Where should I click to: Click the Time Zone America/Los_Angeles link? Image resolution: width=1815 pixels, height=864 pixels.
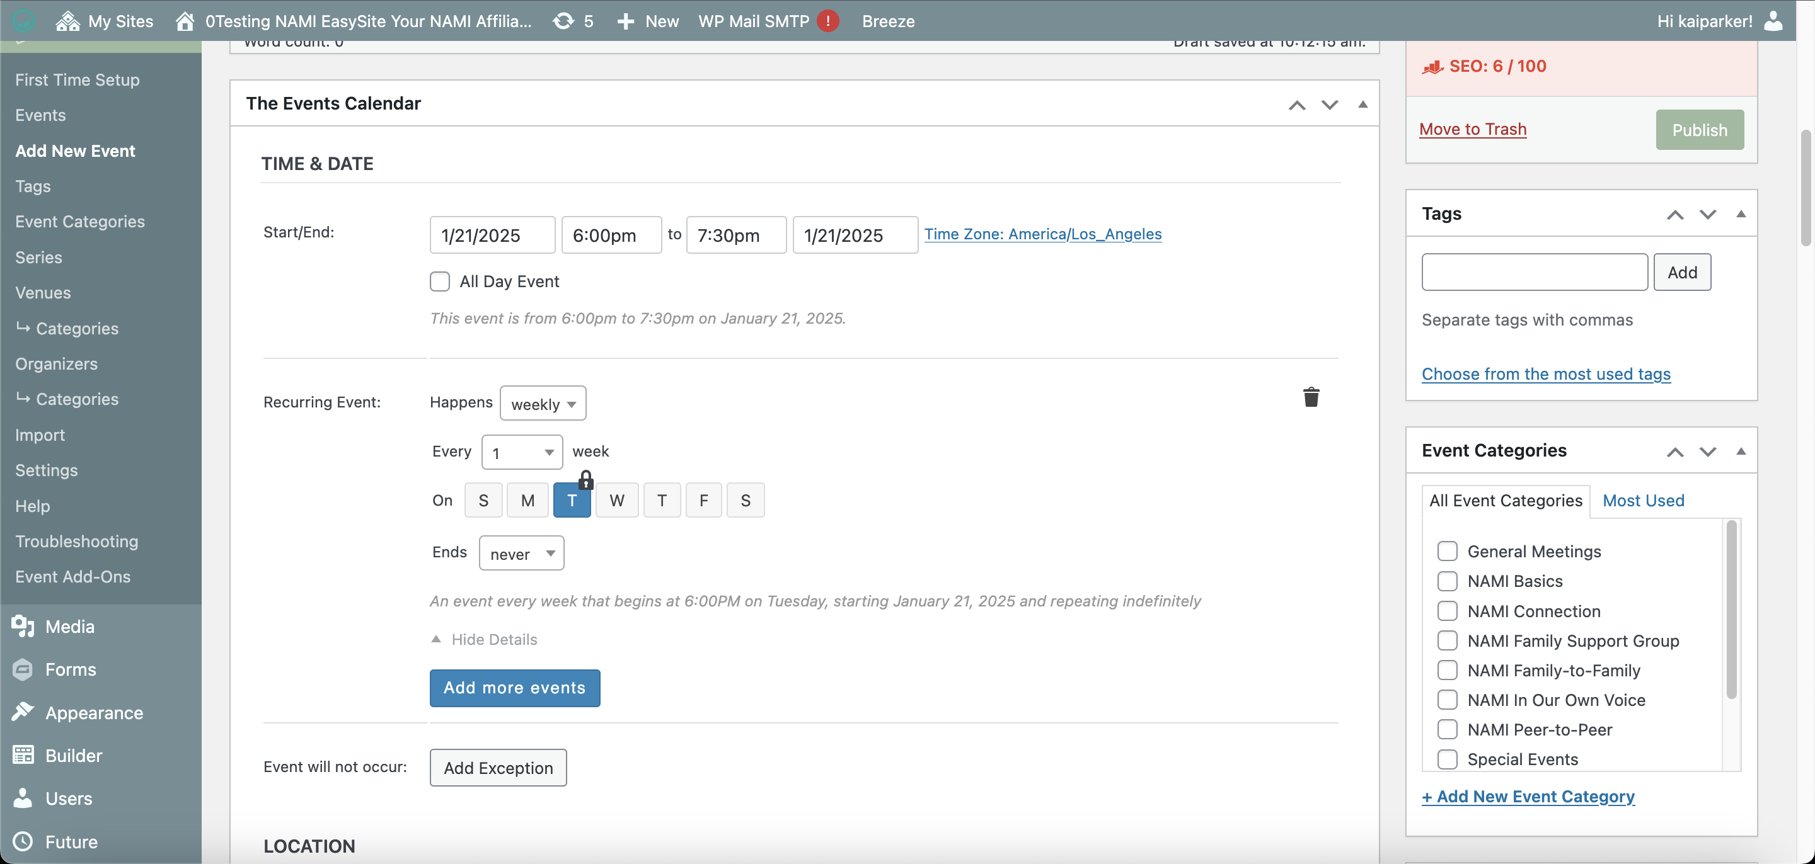point(1042,234)
